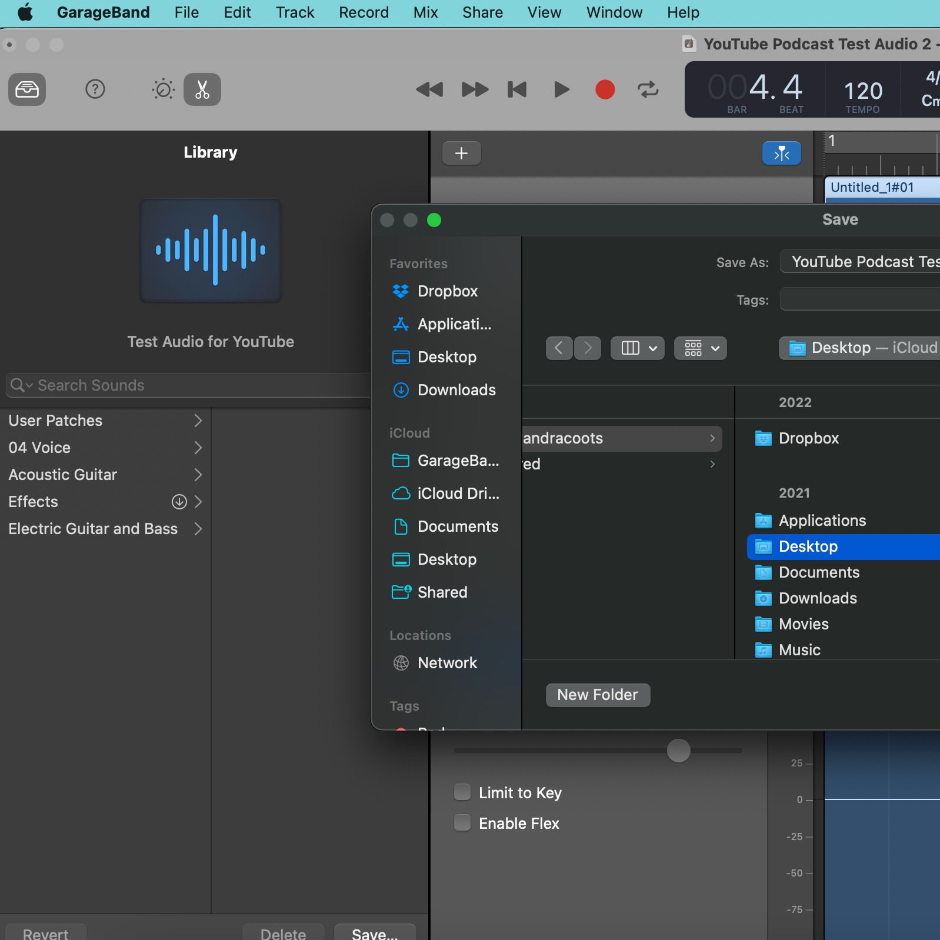Go to beginning with the transport button
This screenshot has width=940, height=940.
tap(517, 89)
